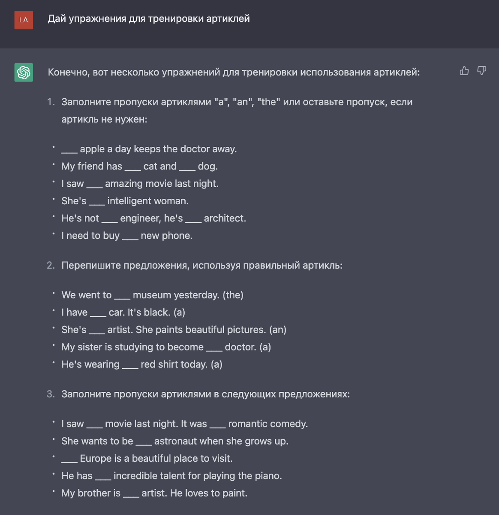This screenshot has width=499, height=515.
Task: Click the line 'We went to ___ museum yesterday'
Action: tap(153, 295)
